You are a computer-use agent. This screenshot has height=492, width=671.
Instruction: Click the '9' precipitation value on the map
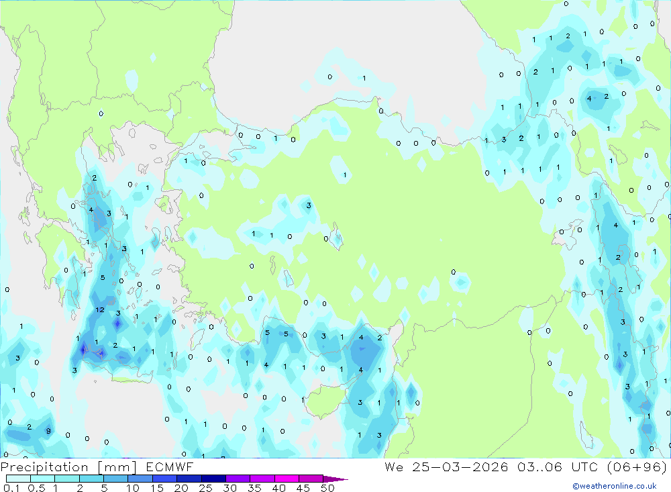point(48,431)
